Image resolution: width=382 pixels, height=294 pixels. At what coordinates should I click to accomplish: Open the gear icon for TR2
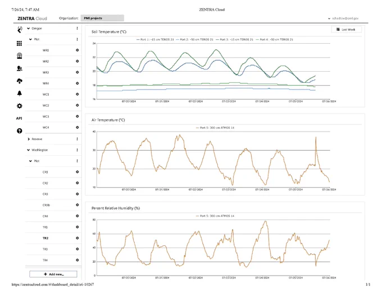click(x=77, y=238)
